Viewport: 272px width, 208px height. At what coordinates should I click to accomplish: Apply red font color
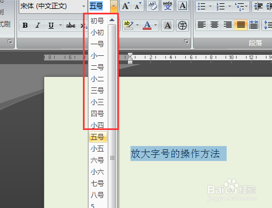click(x=147, y=25)
